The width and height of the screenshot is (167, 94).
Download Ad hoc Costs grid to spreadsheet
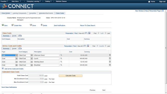pyautogui.click(x=88, y=46)
